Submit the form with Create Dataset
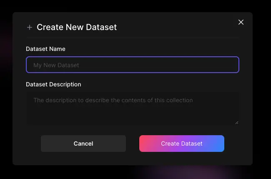The image size is (271, 179). pos(182,144)
